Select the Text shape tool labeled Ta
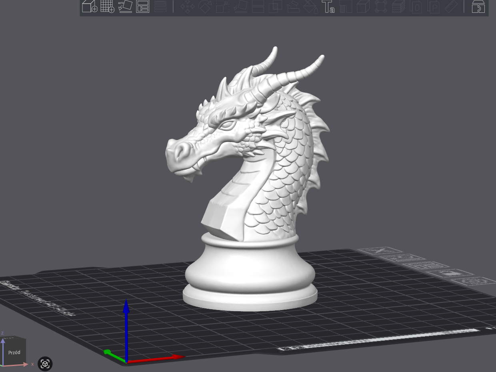 coord(328,7)
